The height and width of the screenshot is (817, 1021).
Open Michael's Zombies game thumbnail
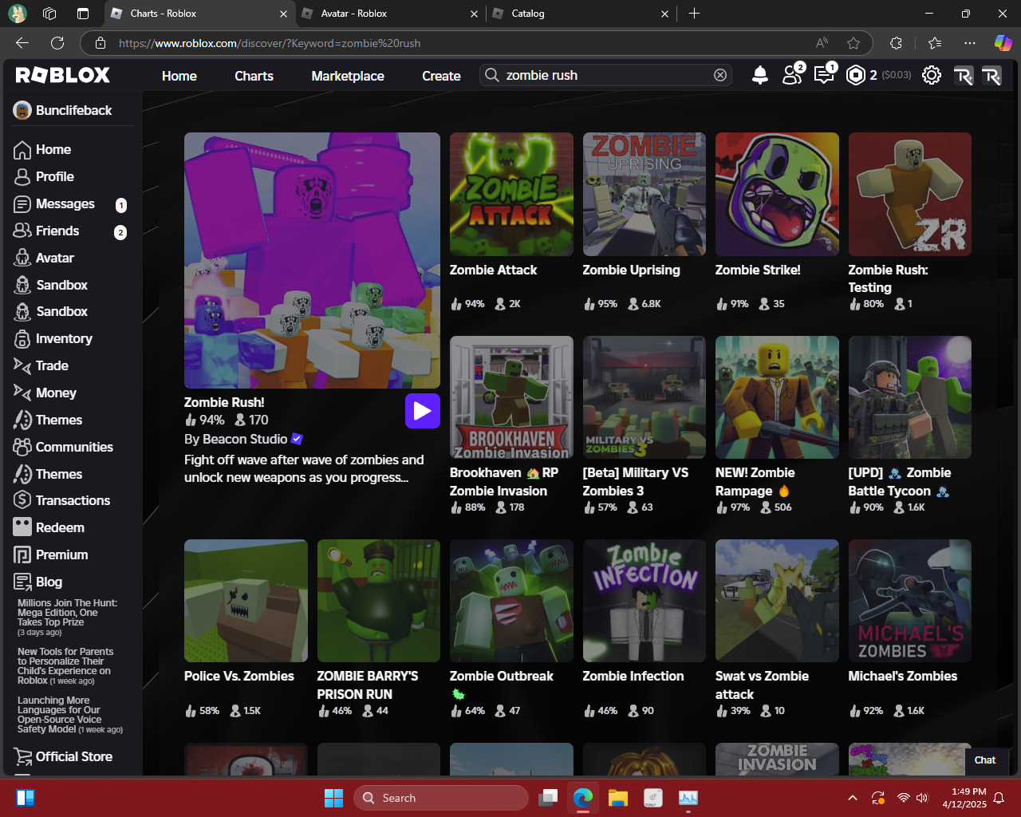910,601
